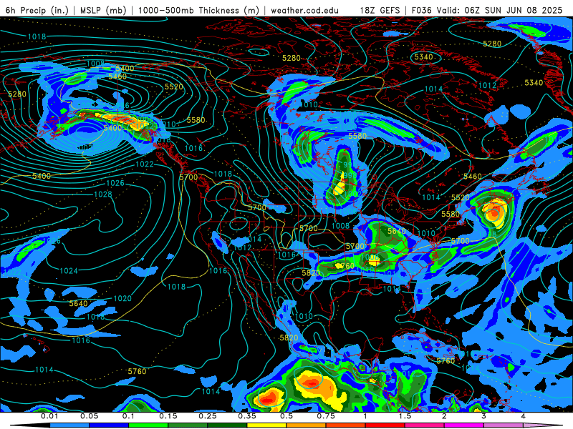Select the orange 0.5–0.75 legend swatch
The image size is (573, 429).
307,425
